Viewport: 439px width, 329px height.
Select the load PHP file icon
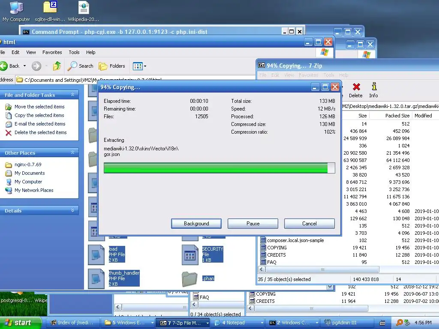click(96, 254)
